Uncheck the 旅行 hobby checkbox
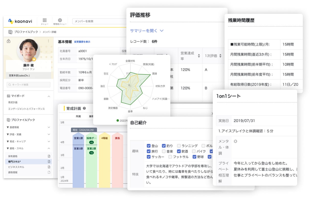 click(149, 151)
